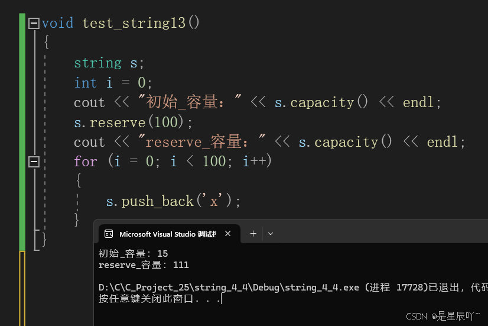Screen dimensions: 488x326
Task: Click the console output line showing 15
Action: [133, 253]
